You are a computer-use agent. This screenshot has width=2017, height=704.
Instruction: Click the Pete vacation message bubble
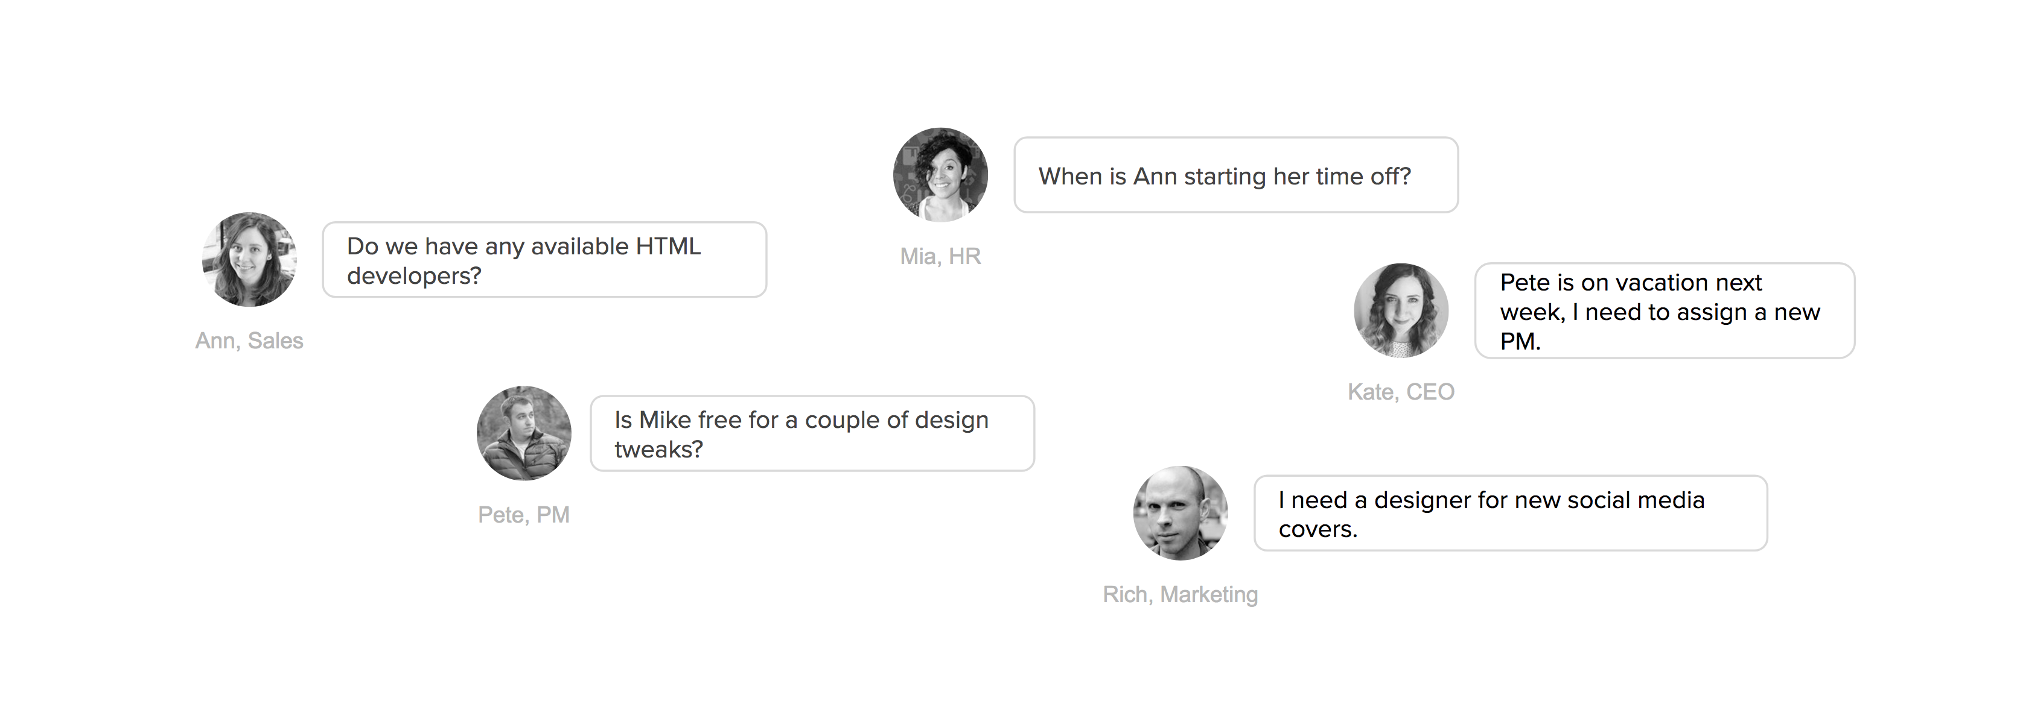point(1665,310)
